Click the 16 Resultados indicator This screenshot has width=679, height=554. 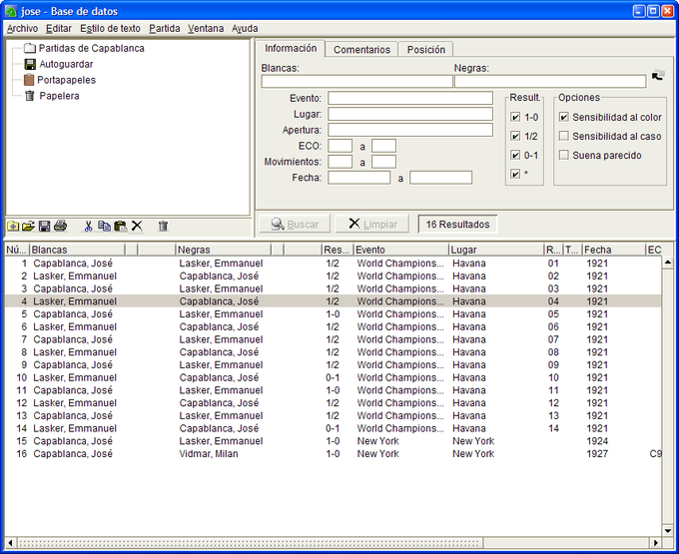click(457, 224)
